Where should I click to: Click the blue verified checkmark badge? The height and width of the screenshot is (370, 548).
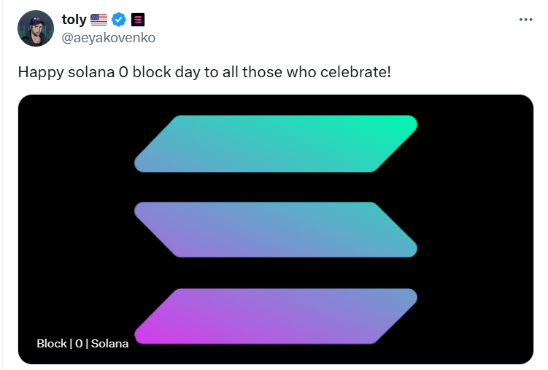pyautogui.click(x=119, y=20)
